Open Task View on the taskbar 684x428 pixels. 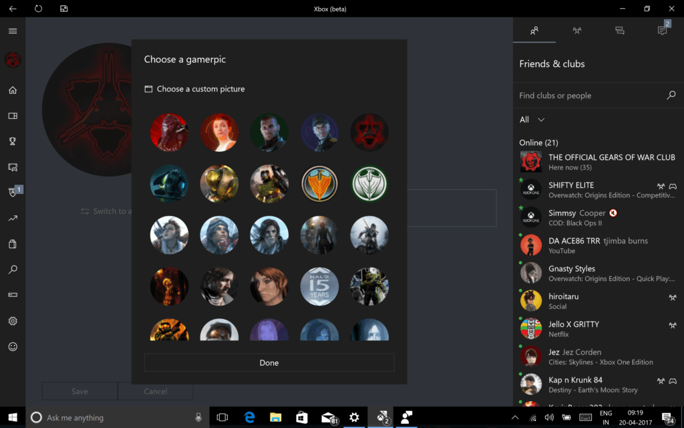pos(222,417)
